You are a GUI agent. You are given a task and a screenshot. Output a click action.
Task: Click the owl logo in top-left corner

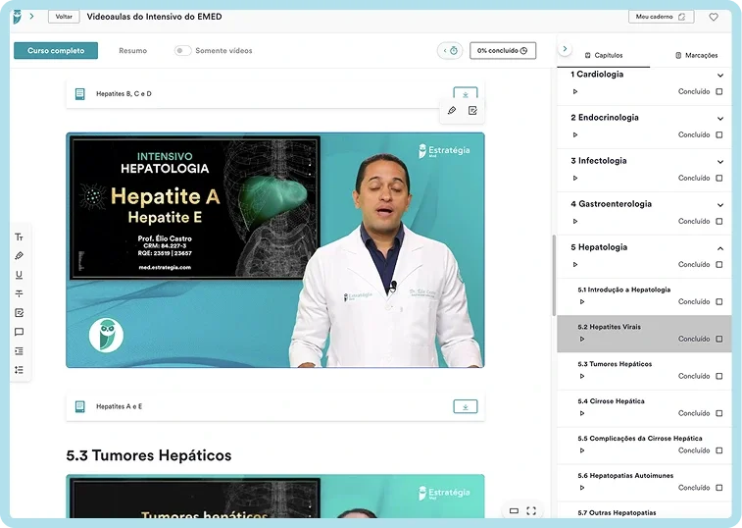click(x=17, y=17)
